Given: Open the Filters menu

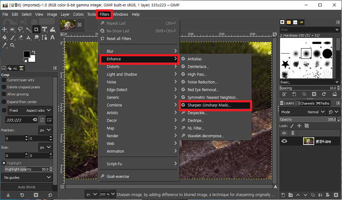Looking at the screenshot, I should pos(104,14).
